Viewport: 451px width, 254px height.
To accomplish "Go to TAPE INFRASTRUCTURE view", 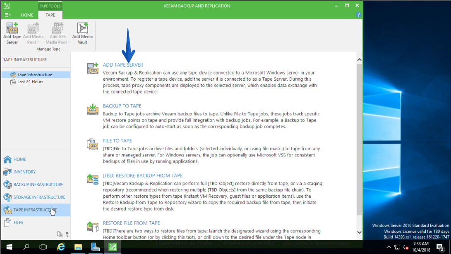I will [36, 210].
